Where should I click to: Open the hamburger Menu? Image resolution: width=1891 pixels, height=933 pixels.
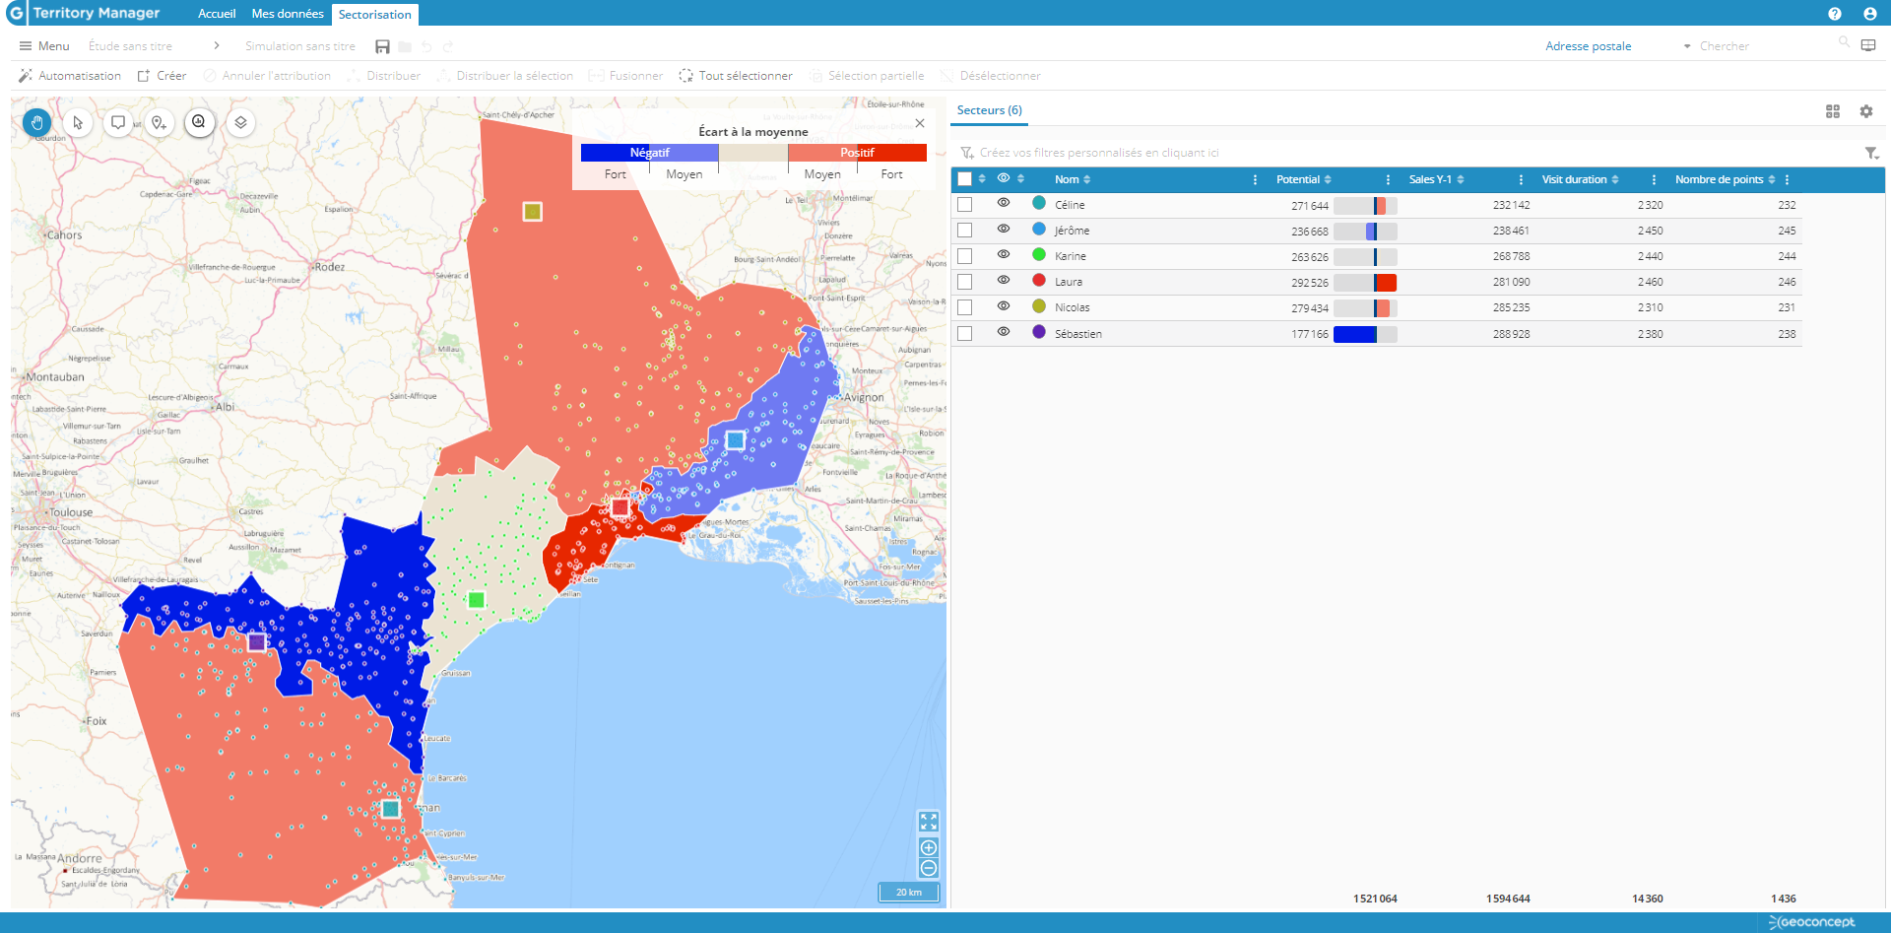point(43,46)
